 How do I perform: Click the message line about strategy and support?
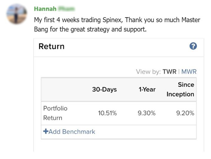(90, 29)
